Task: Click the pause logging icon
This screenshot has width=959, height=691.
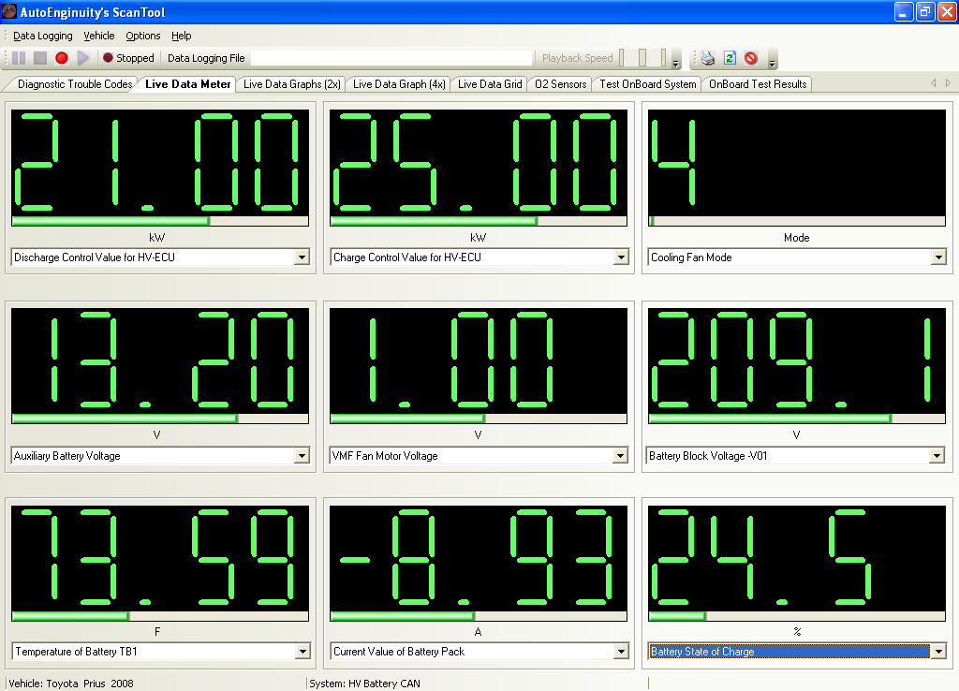Action: click(19, 58)
